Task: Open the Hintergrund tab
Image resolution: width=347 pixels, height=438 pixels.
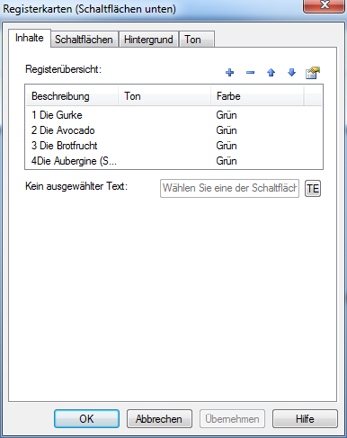Action: tap(148, 40)
